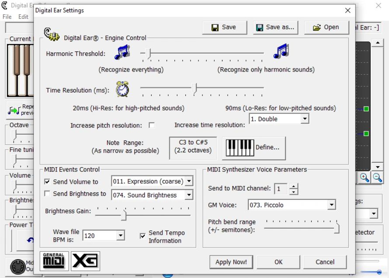The width and height of the screenshot is (389, 278).
Task: Click the zoom in magnifier in main window
Action: [x=364, y=177]
